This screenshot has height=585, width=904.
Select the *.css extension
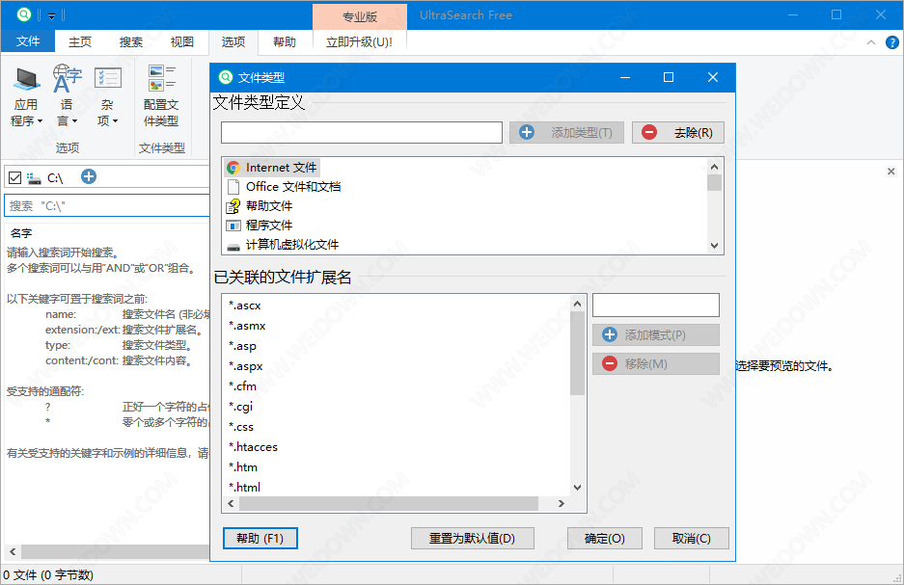[240, 427]
